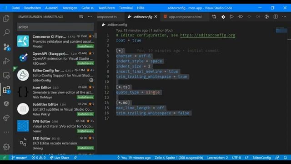Click the run play icon in editor toolbar

[x=231, y=16]
